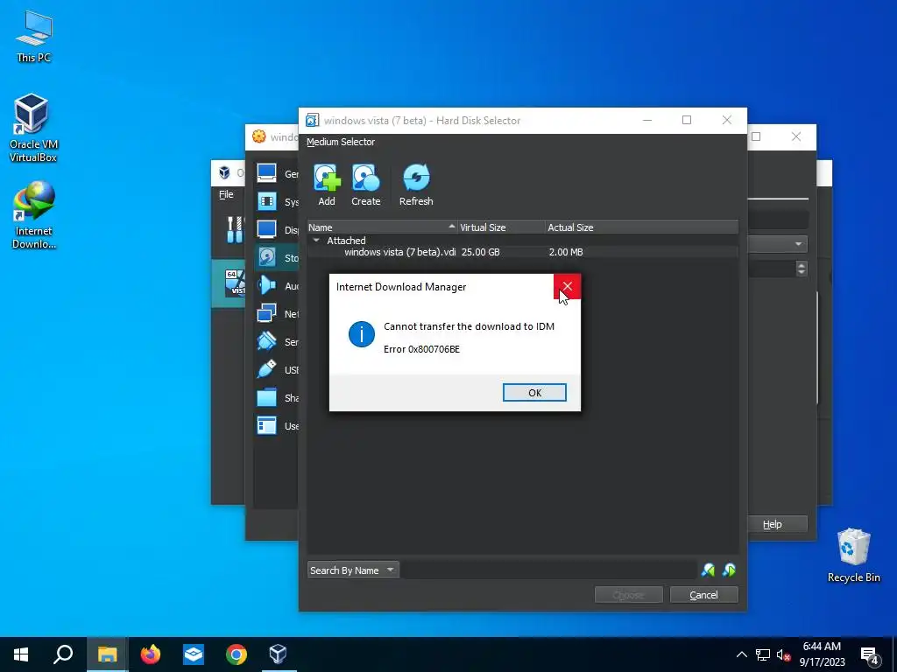Open the dropdown in settings window right pane
Viewport: 897px width, 672px height.
click(x=778, y=244)
